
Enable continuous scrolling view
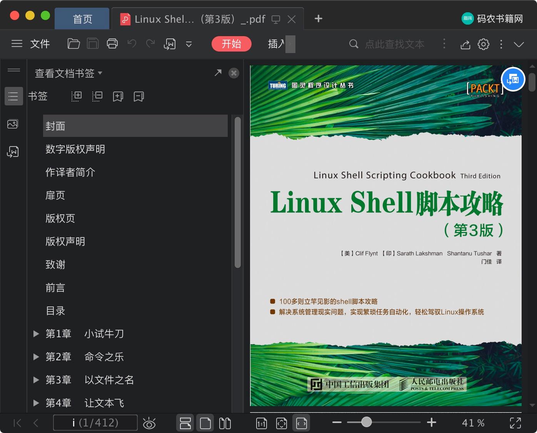185,423
